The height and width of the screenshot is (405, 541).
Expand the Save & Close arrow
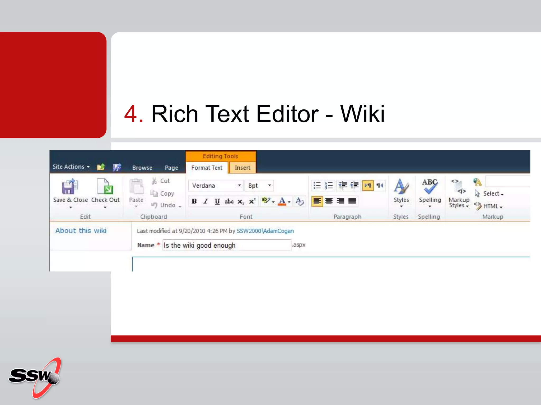[71, 208]
